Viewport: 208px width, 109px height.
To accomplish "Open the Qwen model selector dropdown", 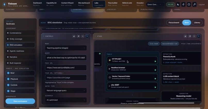I will click(155, 4).
